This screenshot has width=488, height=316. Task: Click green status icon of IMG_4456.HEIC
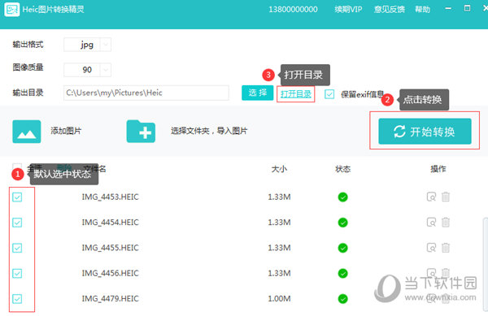[x=342, y=274]
